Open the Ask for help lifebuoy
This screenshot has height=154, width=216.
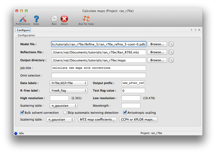click(x=86, y=19)
